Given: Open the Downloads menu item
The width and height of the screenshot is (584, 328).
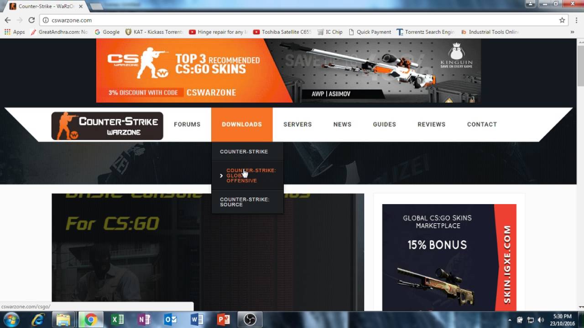Looking at the screenshot, I should click(242, 124).
